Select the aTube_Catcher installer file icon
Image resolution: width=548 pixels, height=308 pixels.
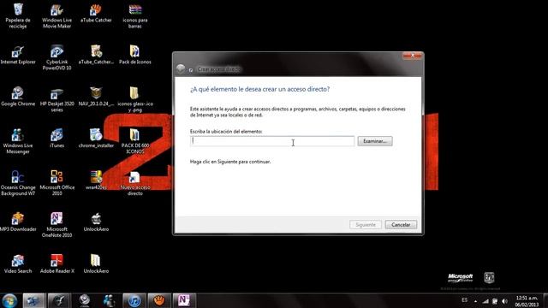[96, 55]
